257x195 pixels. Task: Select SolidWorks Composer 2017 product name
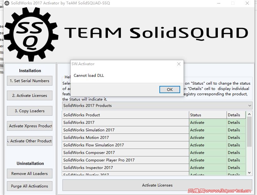coord(126,153)
